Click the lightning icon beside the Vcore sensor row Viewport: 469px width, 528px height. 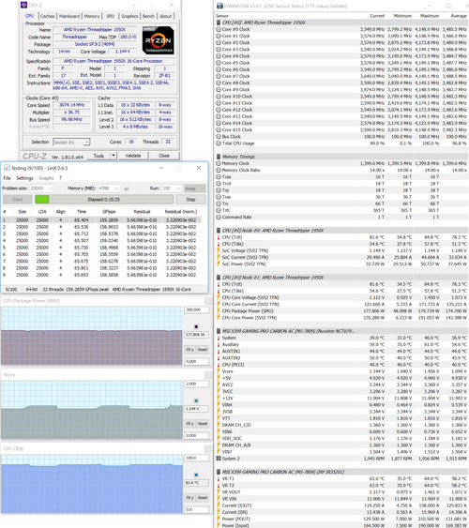point(219,371)
